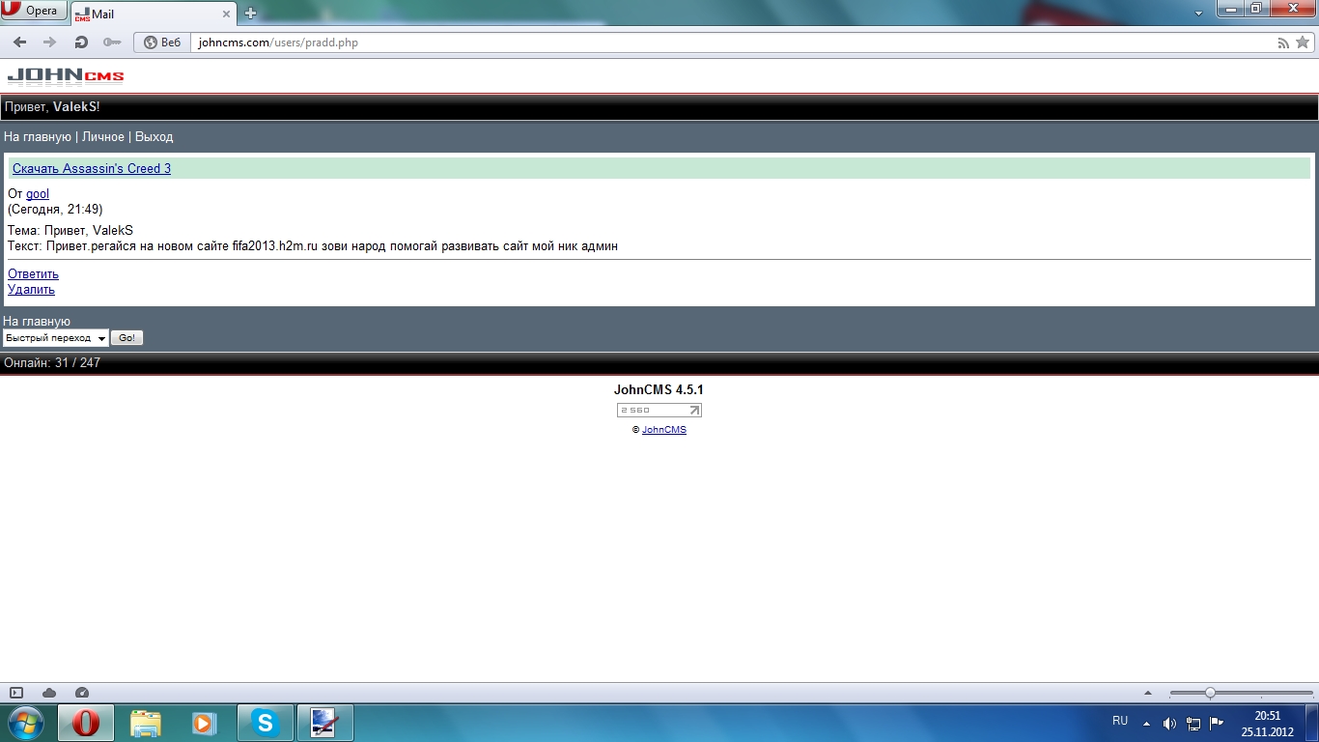Go back to the previous page

(19, 43)
